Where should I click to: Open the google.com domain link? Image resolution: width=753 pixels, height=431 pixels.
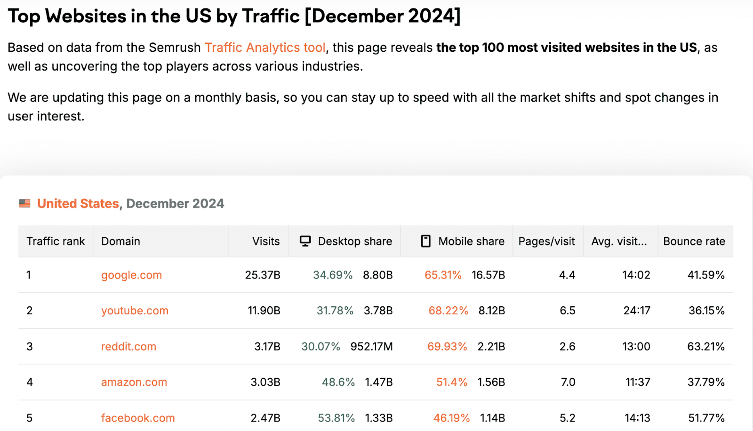tap(131, 275)
